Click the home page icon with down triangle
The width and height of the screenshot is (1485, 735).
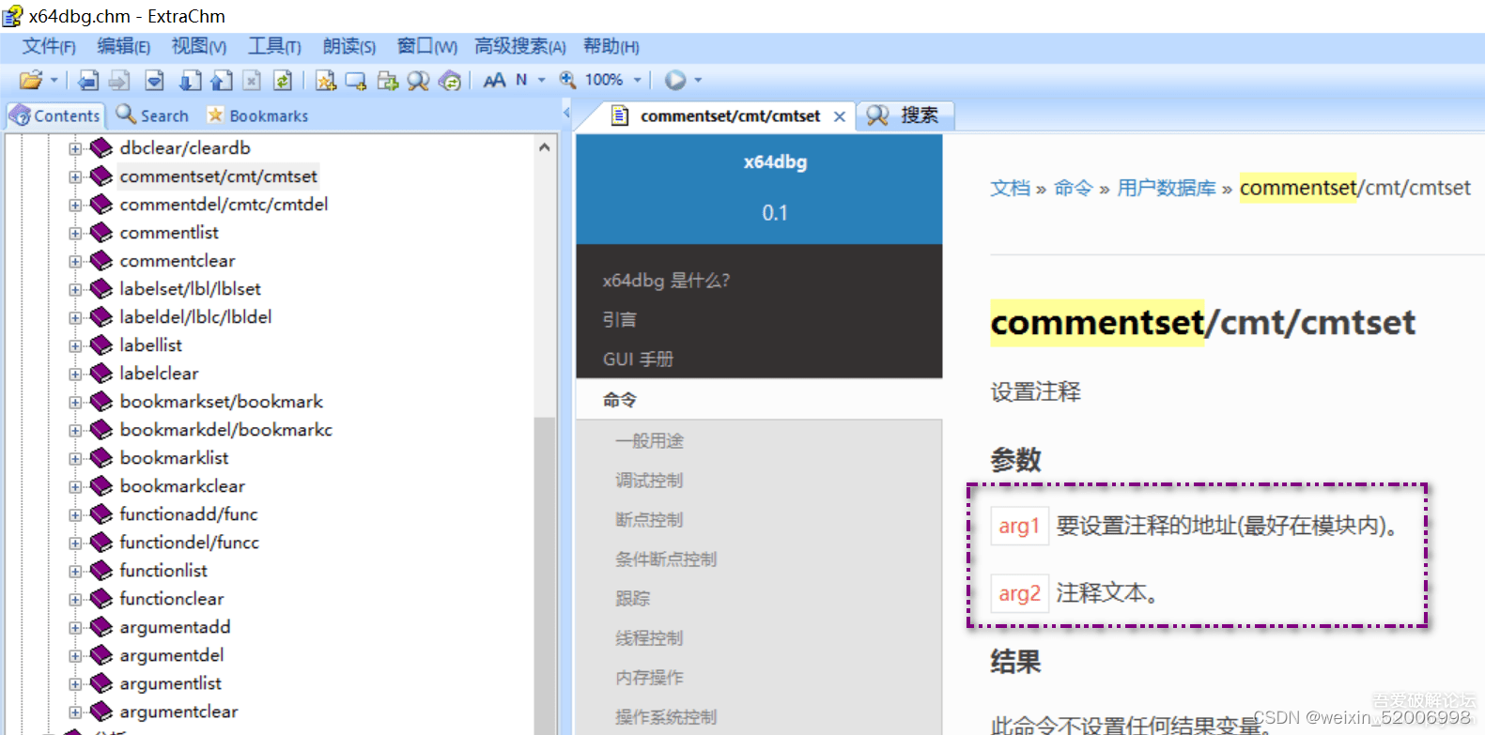tap(155, 81)
